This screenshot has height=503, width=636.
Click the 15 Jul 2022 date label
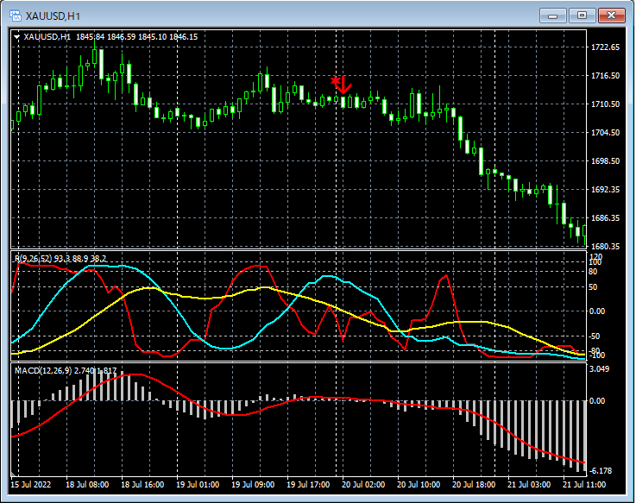tap(31, 485)
